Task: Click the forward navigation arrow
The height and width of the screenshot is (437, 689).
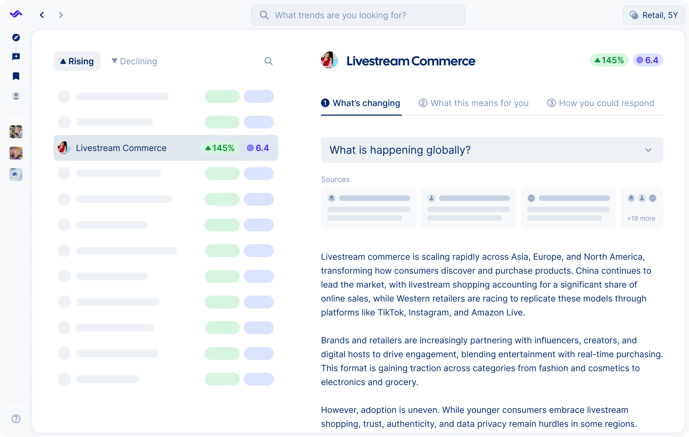Action: [x=61, y=15]
